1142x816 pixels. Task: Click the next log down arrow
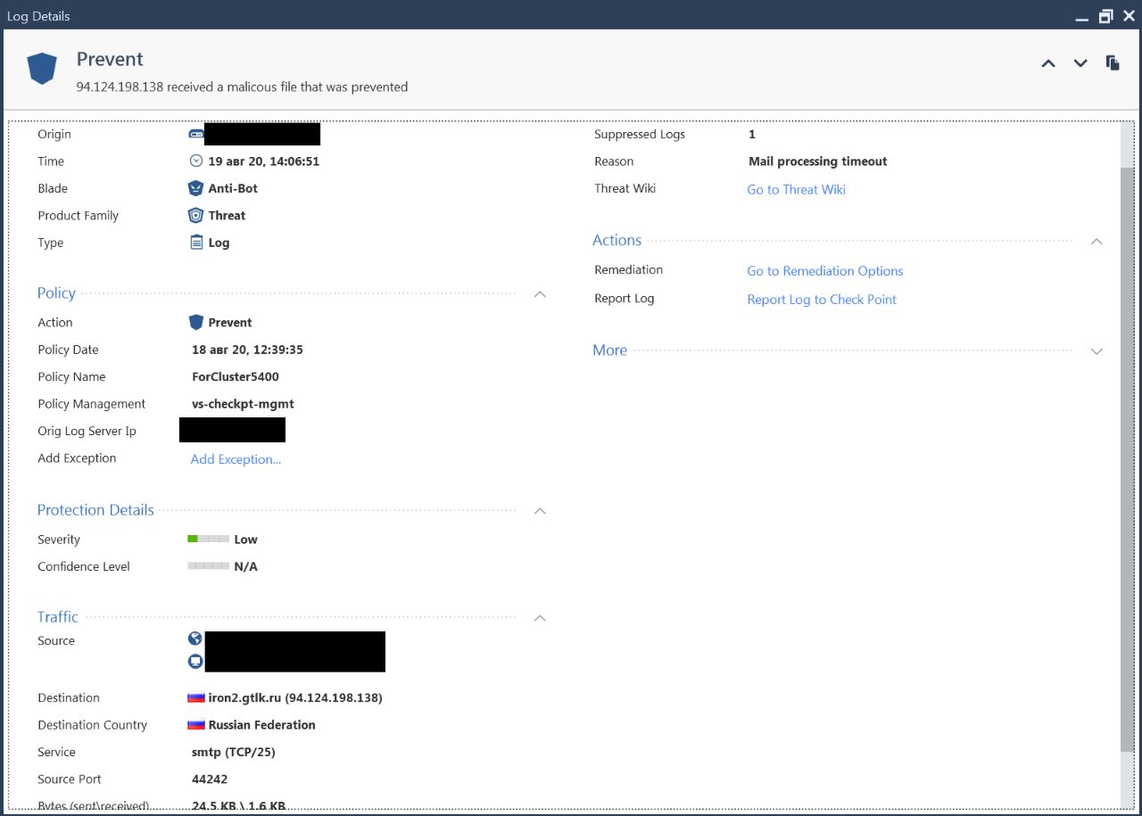pyautogui.click(x=1080, y=63)
